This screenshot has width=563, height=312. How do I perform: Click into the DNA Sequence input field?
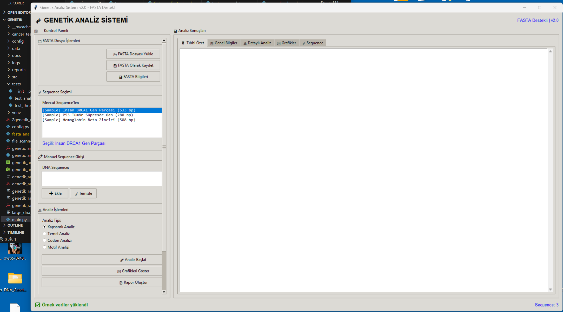(x=102, y=179)
